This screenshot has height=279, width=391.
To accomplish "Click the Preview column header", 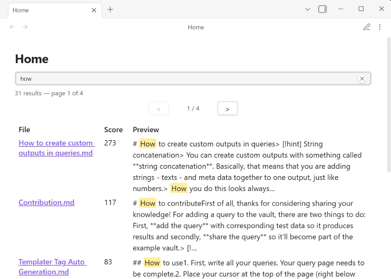I will 146,130.
